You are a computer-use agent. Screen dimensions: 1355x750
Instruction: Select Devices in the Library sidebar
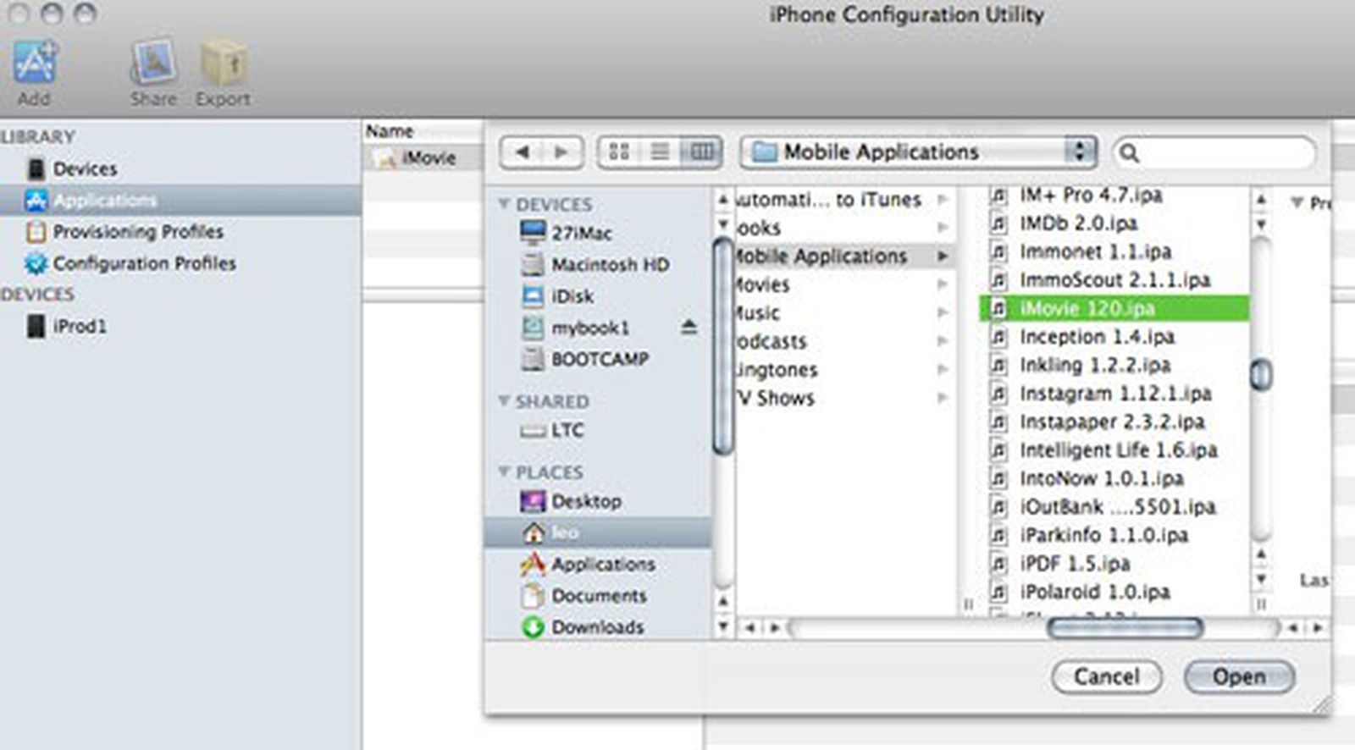(x=85, y=168)
